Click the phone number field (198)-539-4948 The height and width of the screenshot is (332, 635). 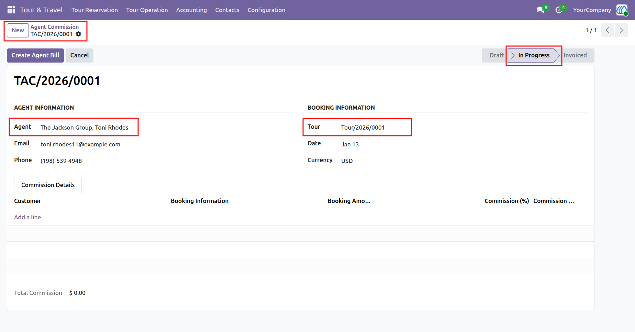click(x=61, y=161)
